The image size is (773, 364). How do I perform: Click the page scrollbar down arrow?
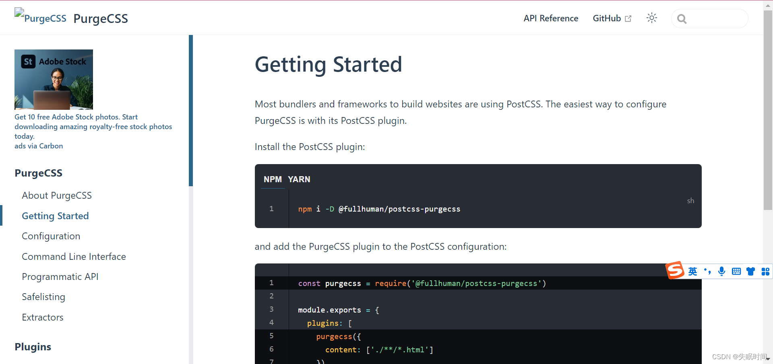pos(768,359)
